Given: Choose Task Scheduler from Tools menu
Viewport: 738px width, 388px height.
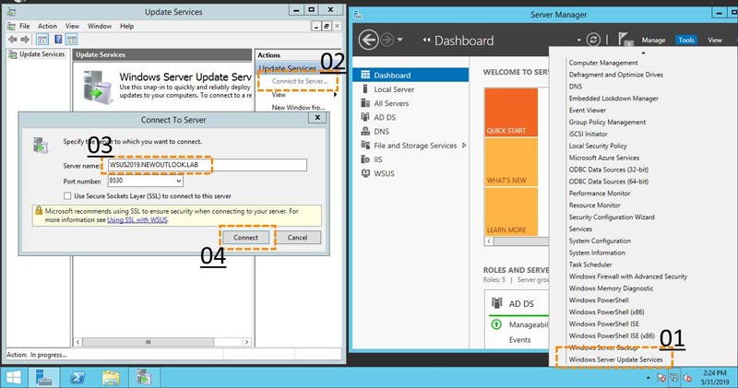Looking at the screenshot, I should [x=589, y=265].
